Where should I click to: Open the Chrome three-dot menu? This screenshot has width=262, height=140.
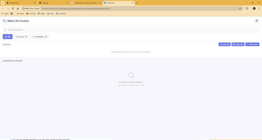[259, 8]
